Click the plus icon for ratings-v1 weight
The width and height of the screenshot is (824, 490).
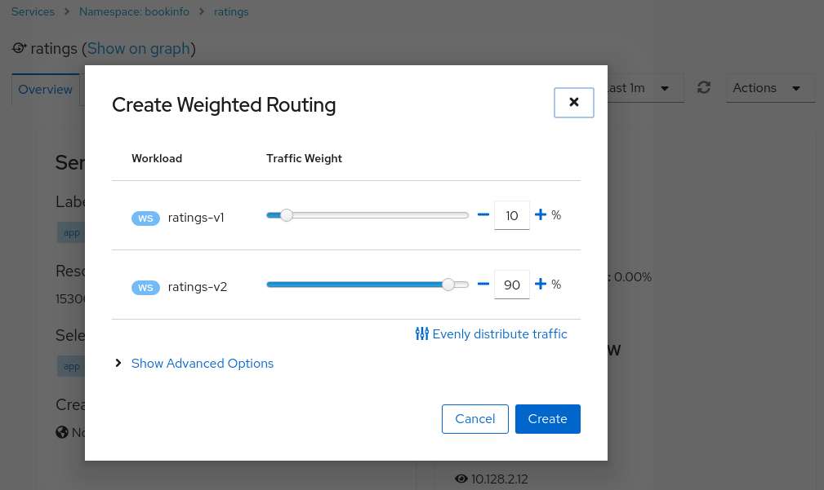point(540,215)
